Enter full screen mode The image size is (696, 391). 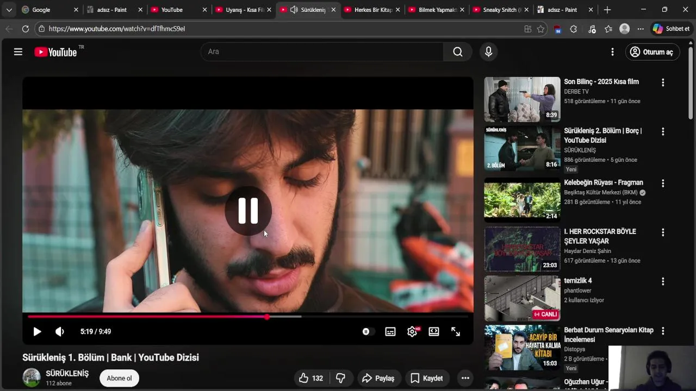pos(456,331)
